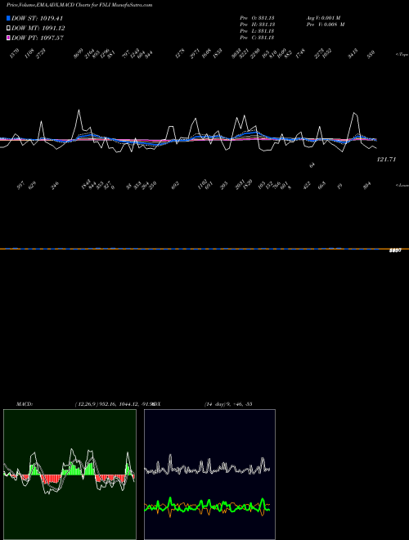Select the DOW MT: 1091.12 label

[38, 29]
